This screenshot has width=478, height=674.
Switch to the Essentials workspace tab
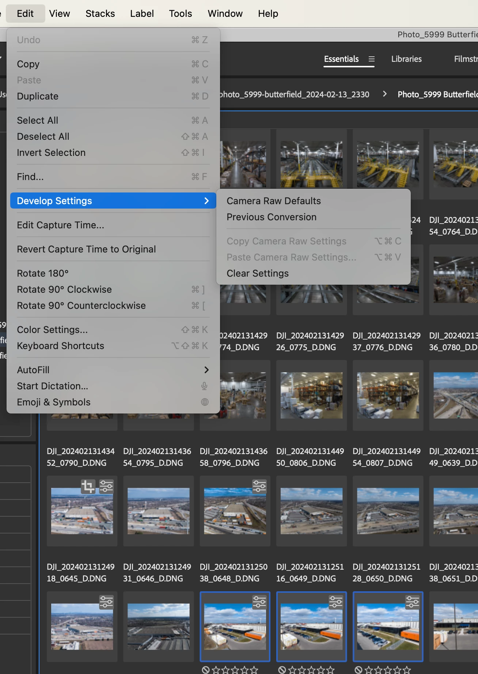tap(341, 59)
